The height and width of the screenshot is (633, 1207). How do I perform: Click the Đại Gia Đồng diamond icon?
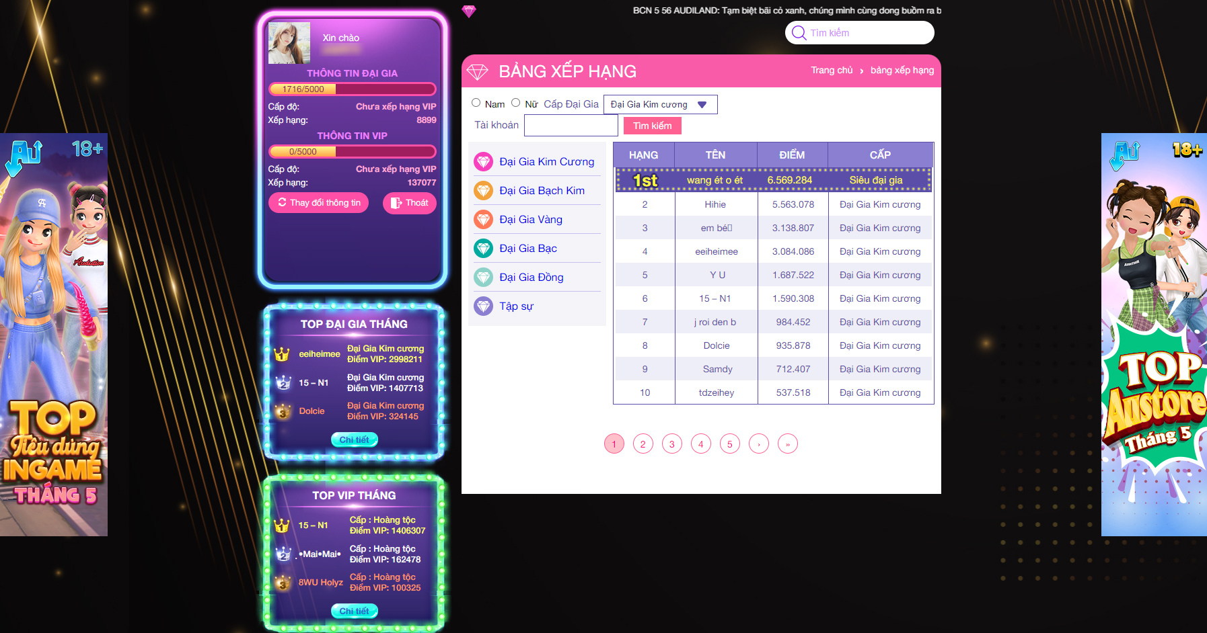pos(483,278)
